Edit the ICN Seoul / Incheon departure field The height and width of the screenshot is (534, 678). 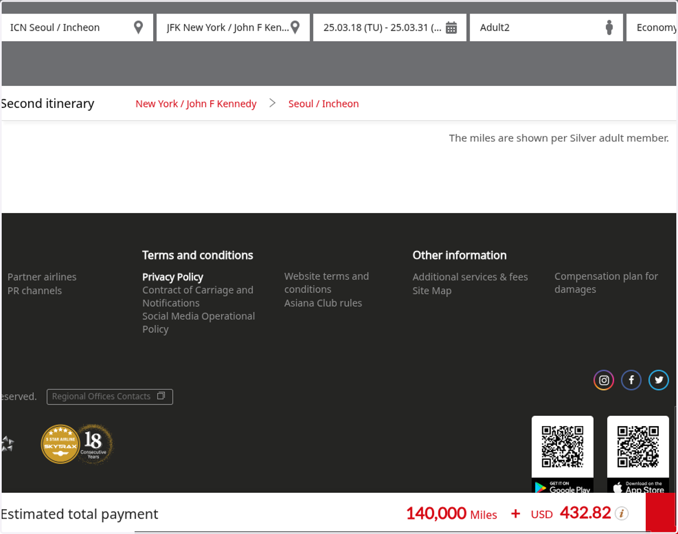coord(77,28)
